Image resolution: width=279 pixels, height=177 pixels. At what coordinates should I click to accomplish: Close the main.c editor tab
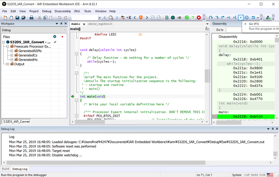click(84, 24)
